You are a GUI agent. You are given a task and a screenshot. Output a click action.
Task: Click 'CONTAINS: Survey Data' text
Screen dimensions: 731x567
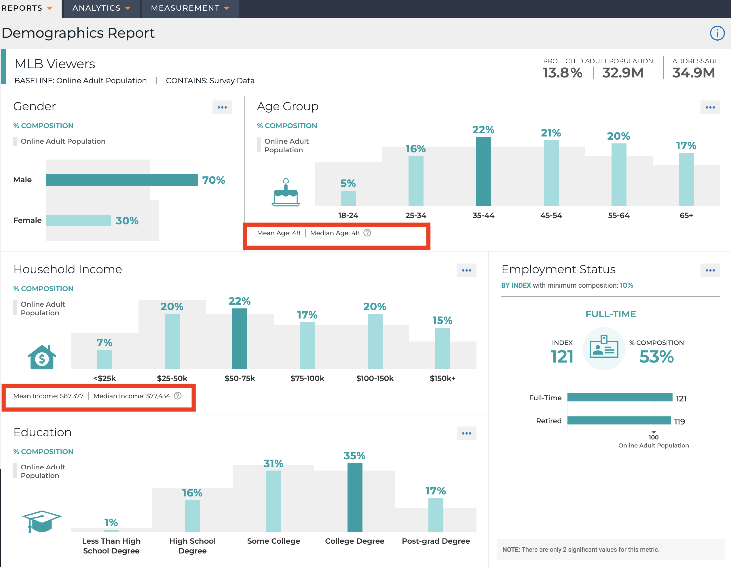(x=210, y=81)
